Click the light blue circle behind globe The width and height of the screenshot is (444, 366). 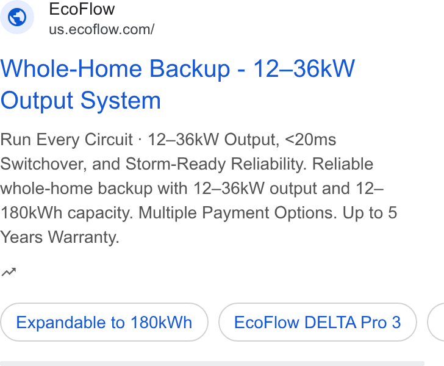tap(17, 17)
